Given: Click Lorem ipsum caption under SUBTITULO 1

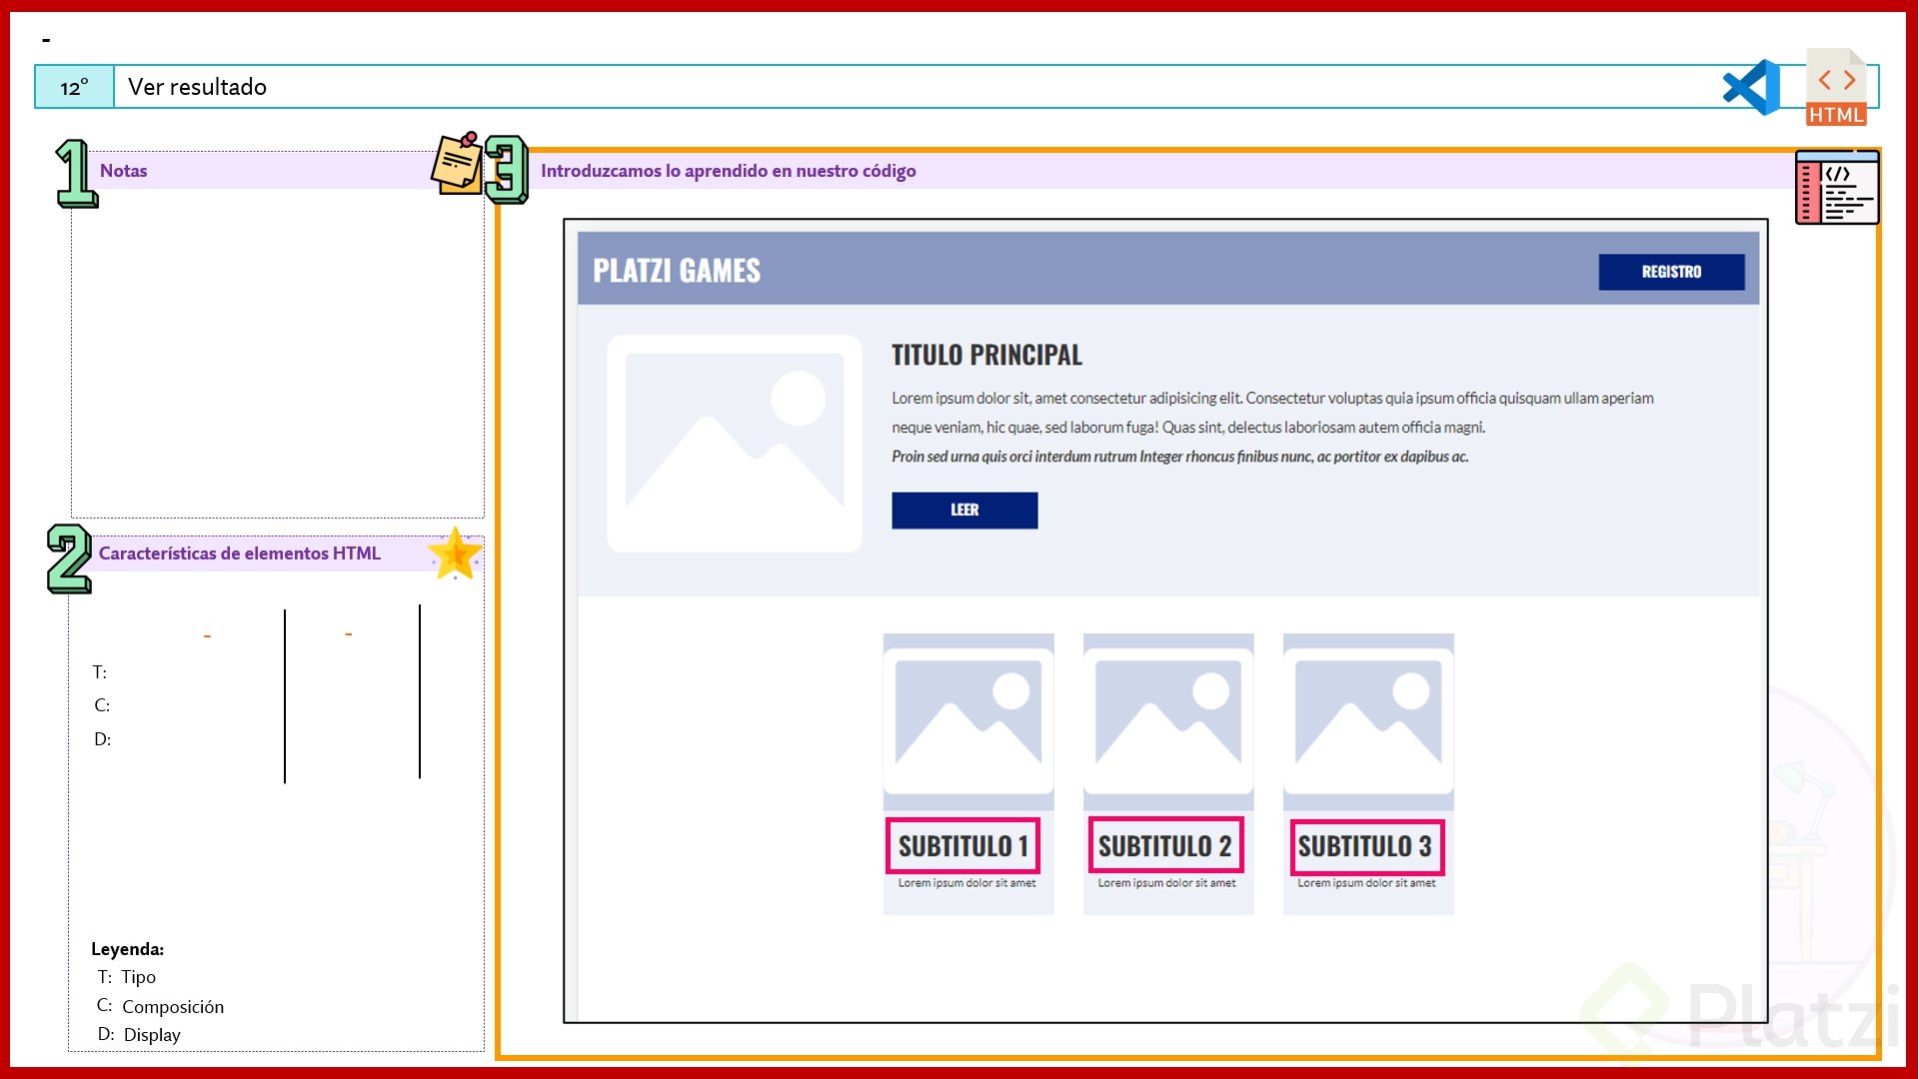Looking at the screenshot, I should click(x=966, y=883).
